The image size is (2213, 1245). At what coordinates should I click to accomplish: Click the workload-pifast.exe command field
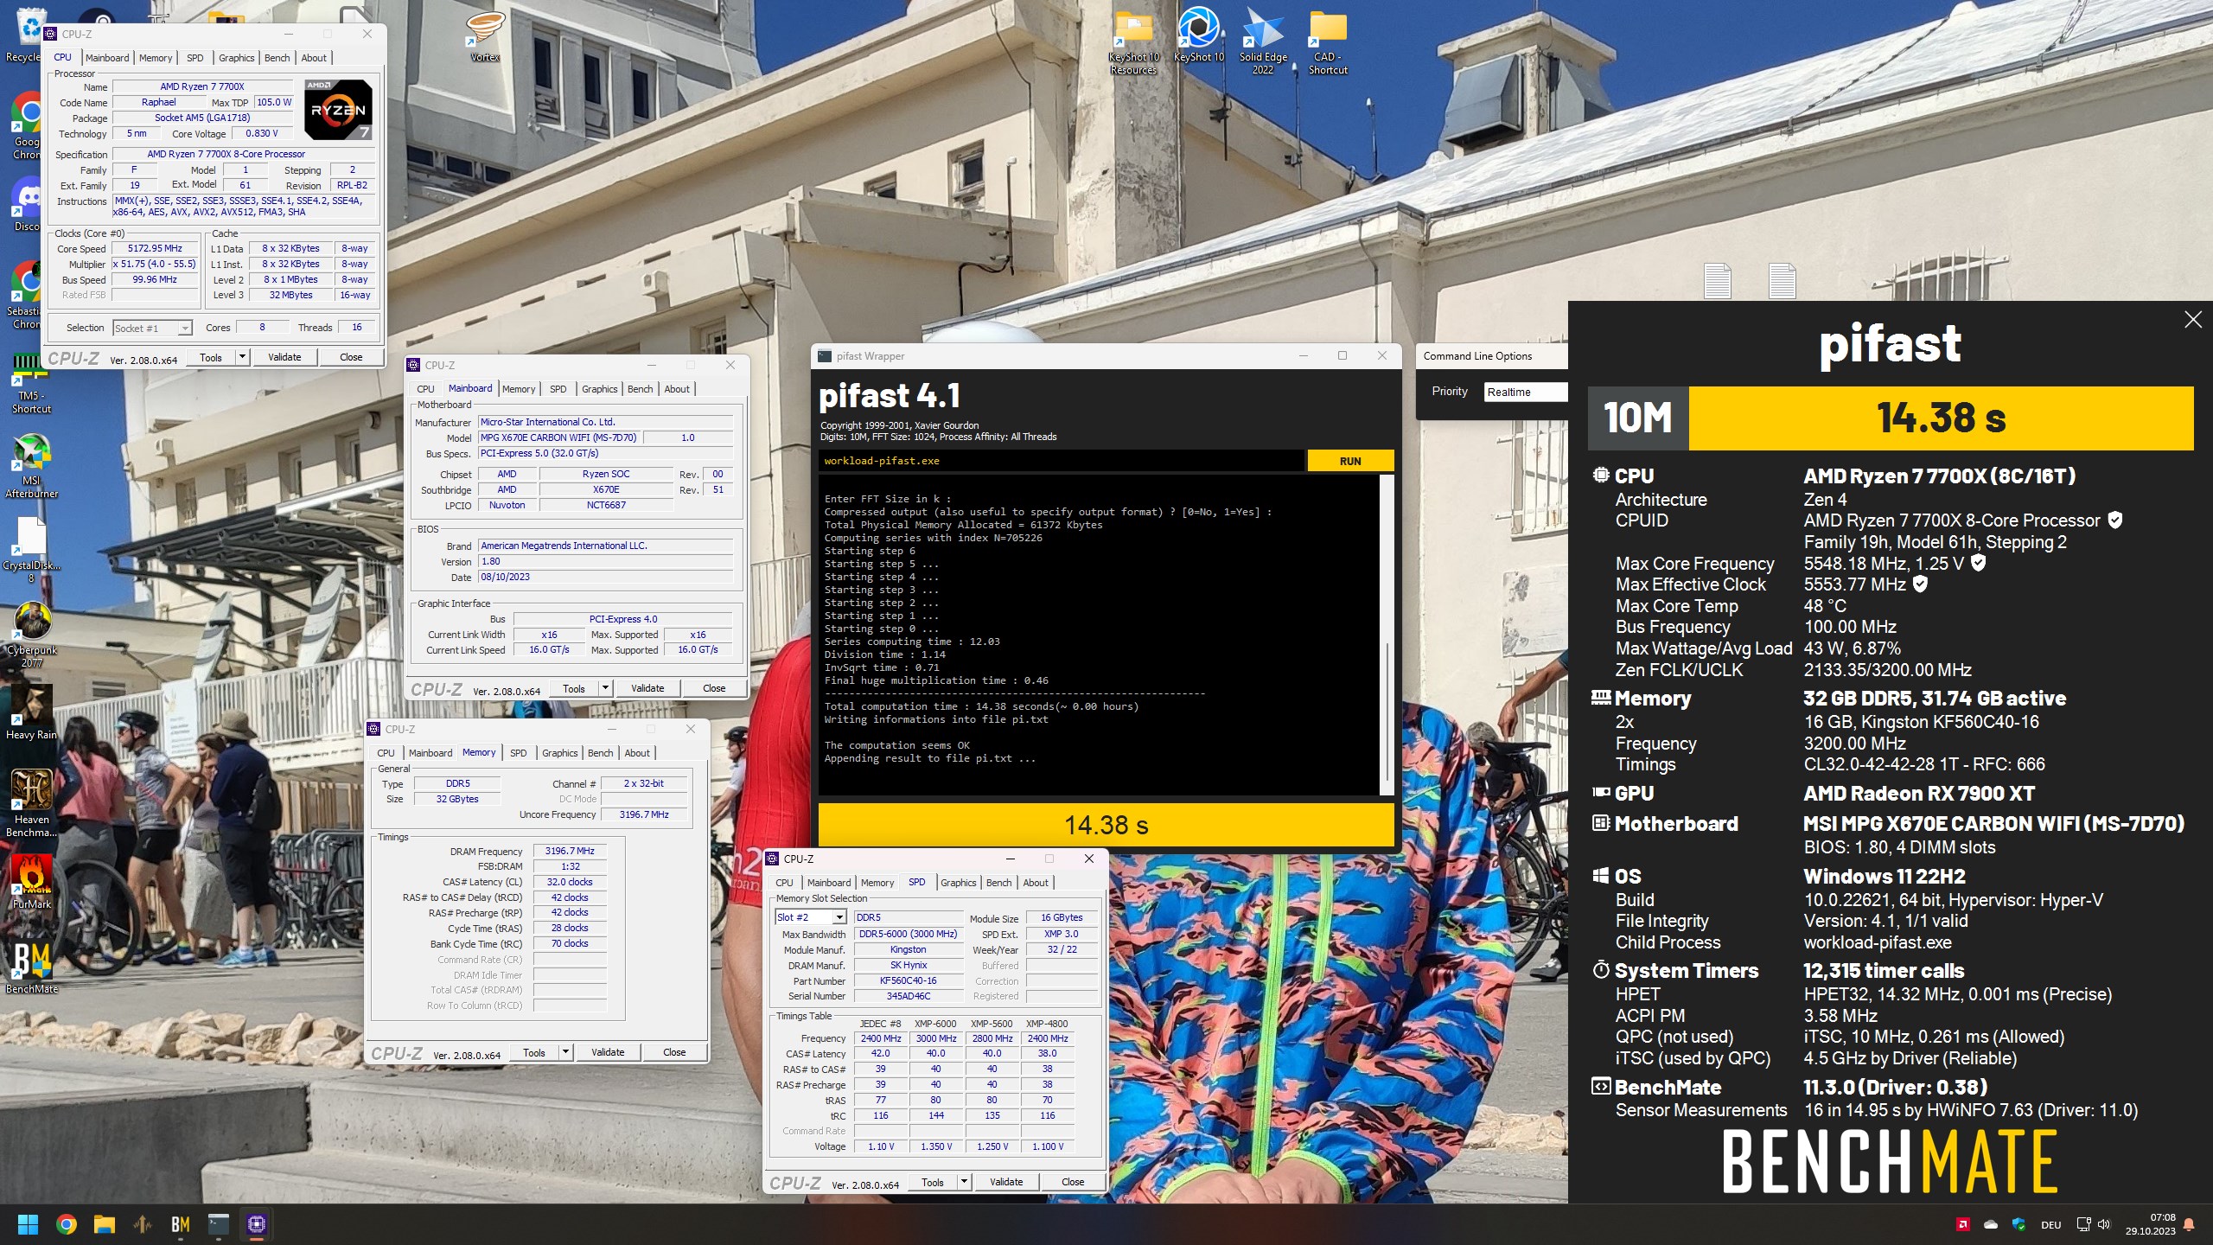1062,461
